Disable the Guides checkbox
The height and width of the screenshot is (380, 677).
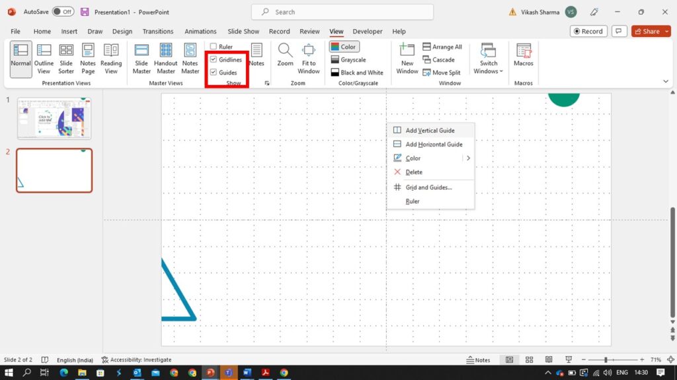[x=214, y=73]
